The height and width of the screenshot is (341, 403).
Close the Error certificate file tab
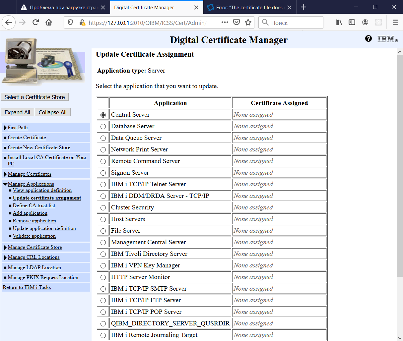coord(289,7)
